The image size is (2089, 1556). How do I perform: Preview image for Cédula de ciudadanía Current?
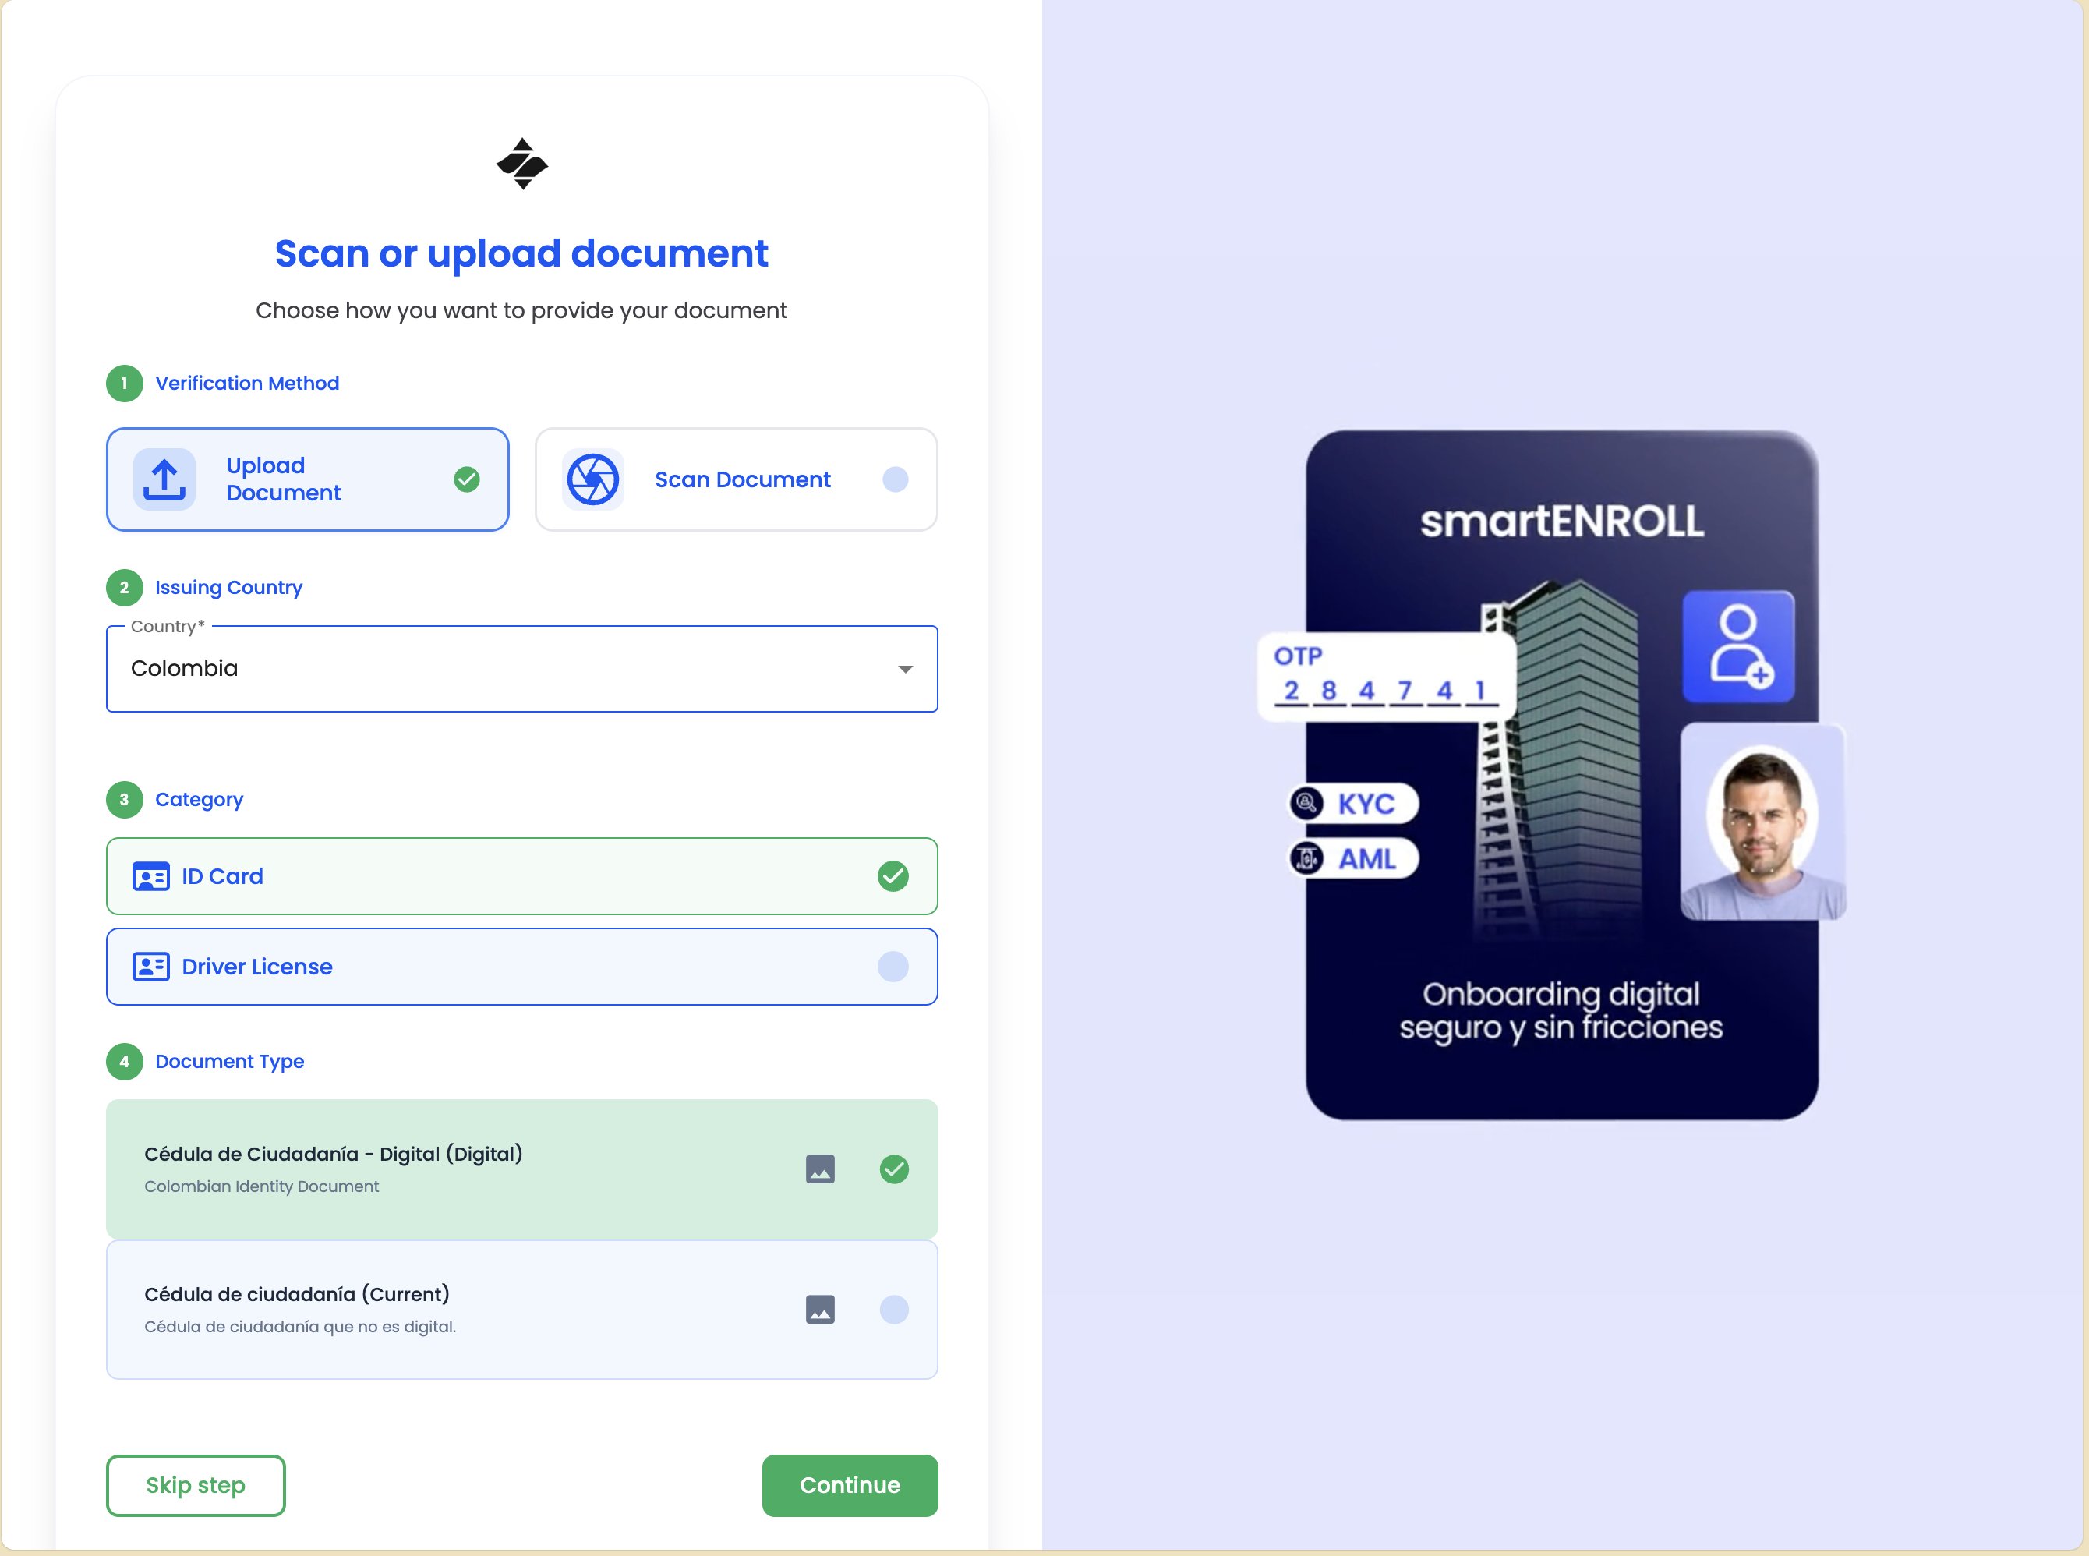[x=819, y=1309]
